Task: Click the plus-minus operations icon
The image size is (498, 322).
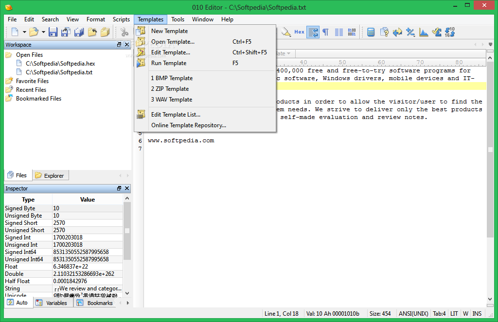Action: click(410, 32)
